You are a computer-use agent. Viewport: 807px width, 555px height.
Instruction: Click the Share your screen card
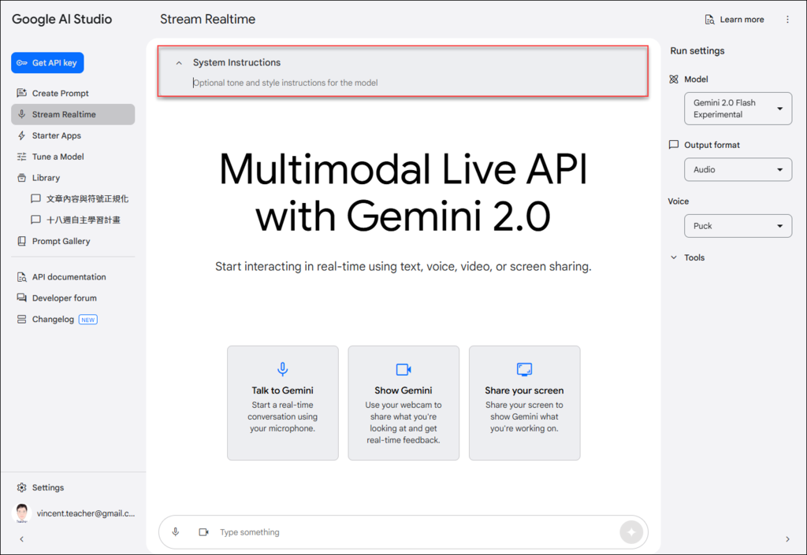pos(524,403)
